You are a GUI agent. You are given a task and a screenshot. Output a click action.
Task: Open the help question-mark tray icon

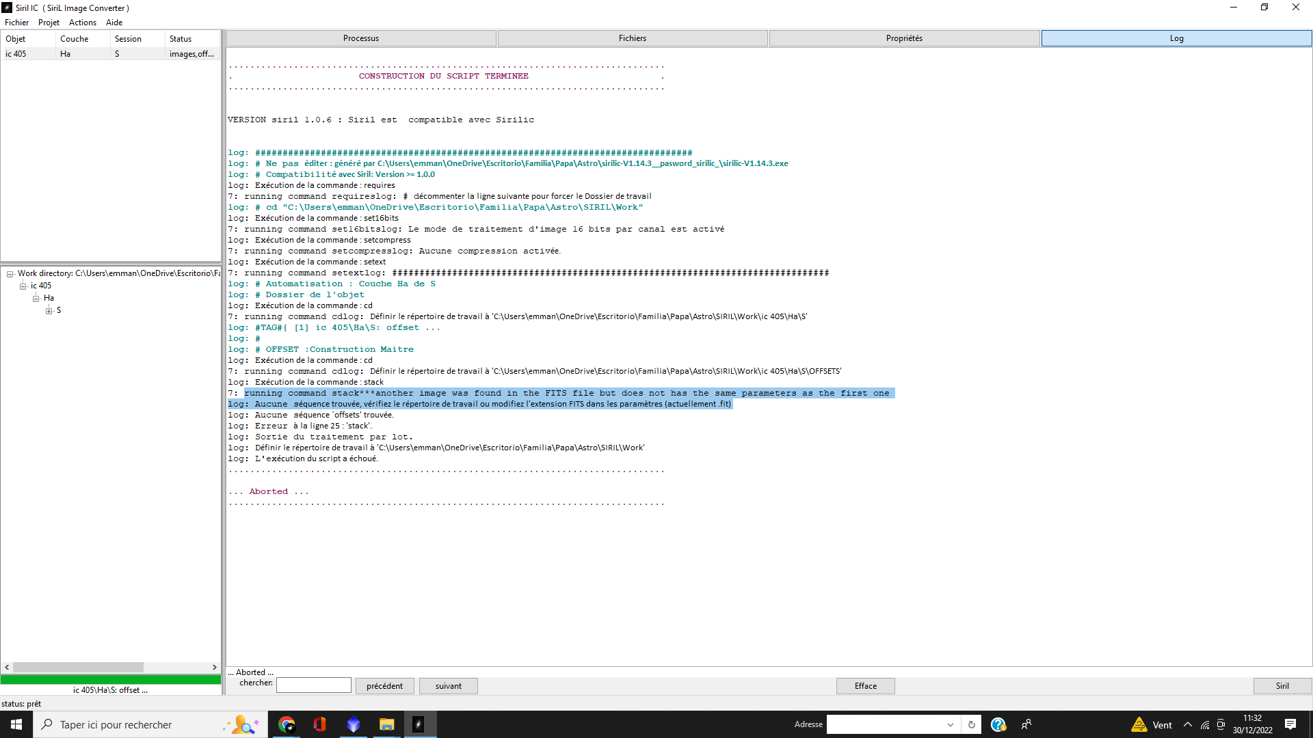pos(998,724)
